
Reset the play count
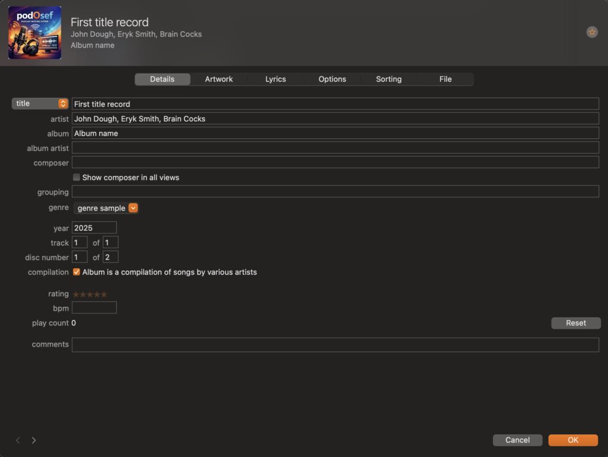575,323
